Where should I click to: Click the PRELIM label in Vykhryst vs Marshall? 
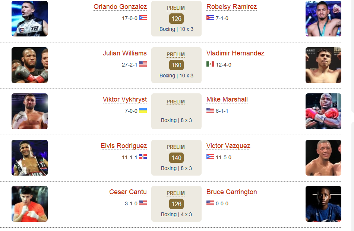point(176,102)
